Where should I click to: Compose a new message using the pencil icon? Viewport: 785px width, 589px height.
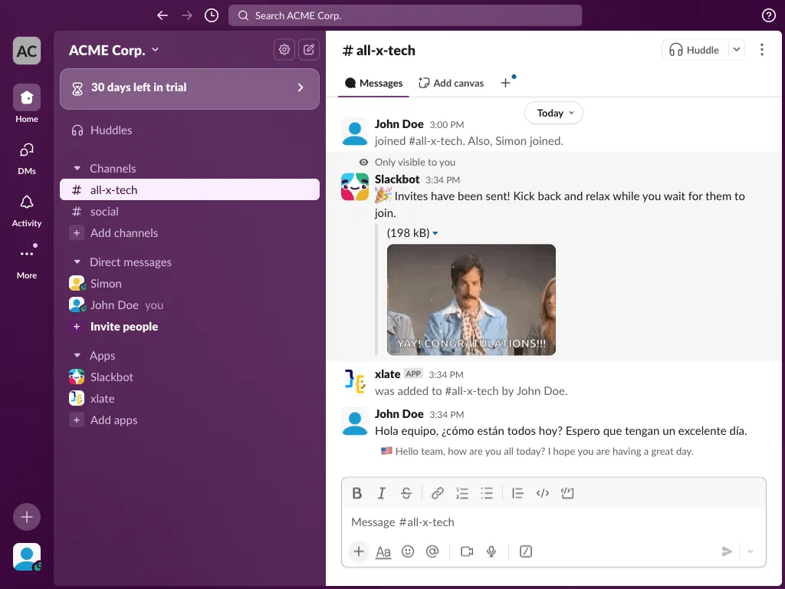309,50
